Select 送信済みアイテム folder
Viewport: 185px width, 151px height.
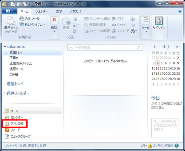[x=21, y=63]
